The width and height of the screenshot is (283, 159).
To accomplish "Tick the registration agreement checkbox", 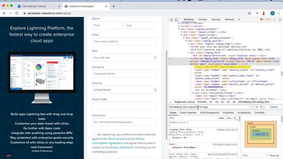I will pyautogui.click(x=94, y=134).
